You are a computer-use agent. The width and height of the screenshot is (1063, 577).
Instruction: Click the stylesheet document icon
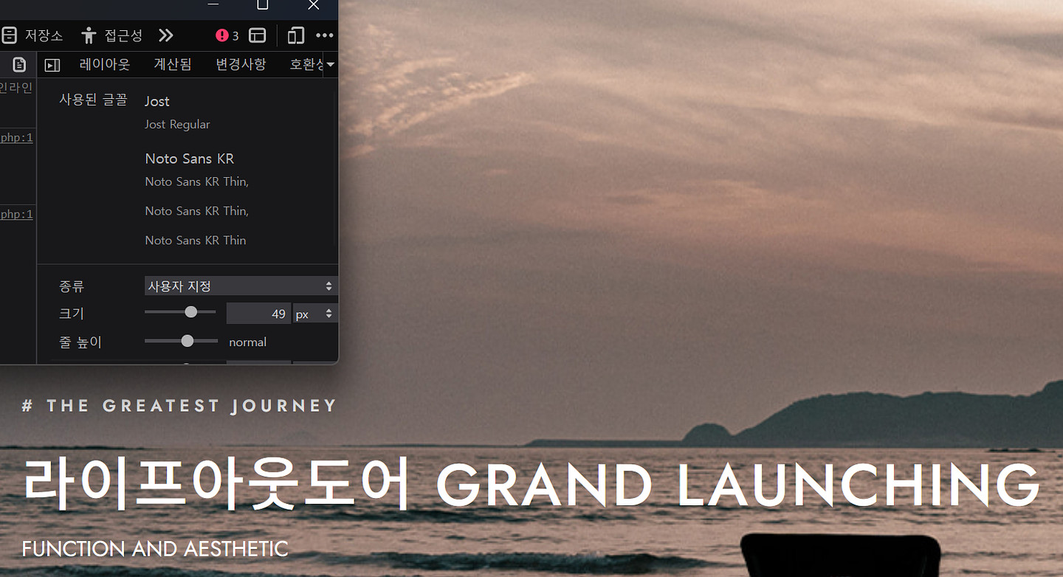[19, 65]
